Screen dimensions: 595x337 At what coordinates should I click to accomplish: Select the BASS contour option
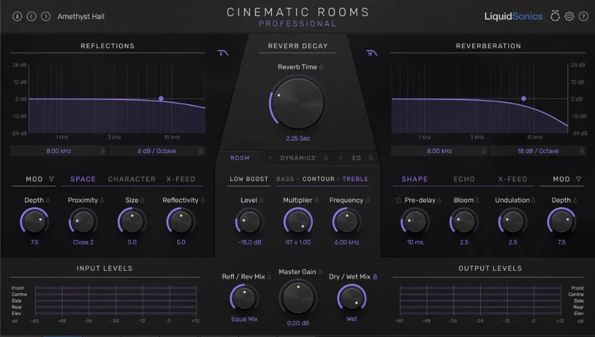[285, 179]
